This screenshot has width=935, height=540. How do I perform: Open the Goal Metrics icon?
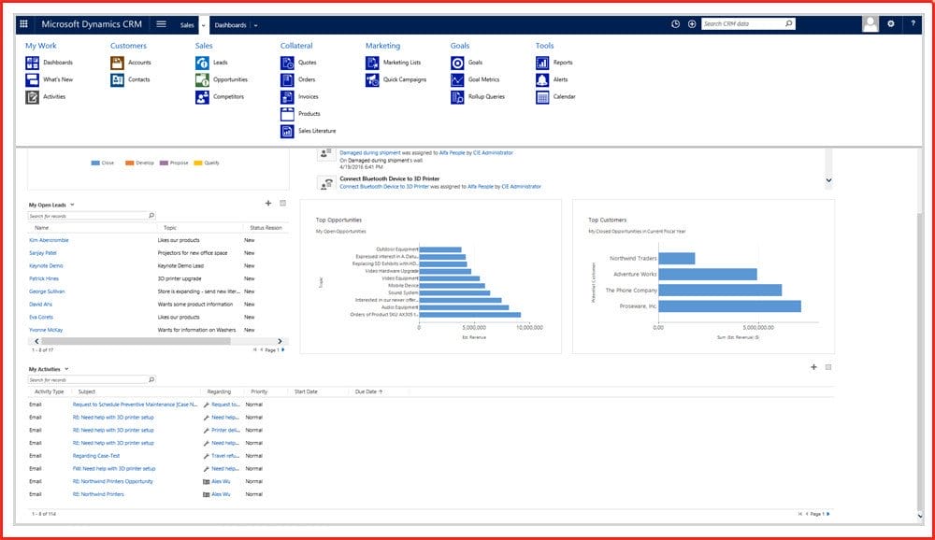coord(458,79)
